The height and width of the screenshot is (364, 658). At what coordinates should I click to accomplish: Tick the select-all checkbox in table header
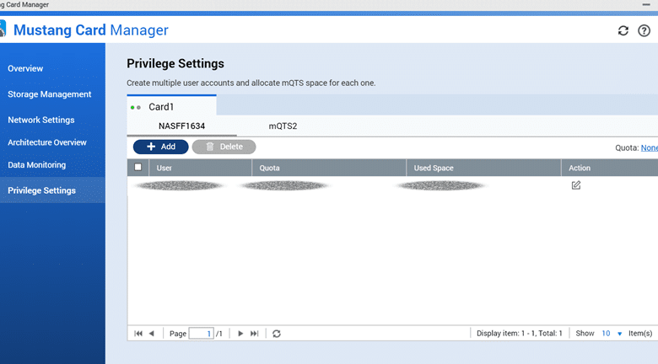click(138, 167)
